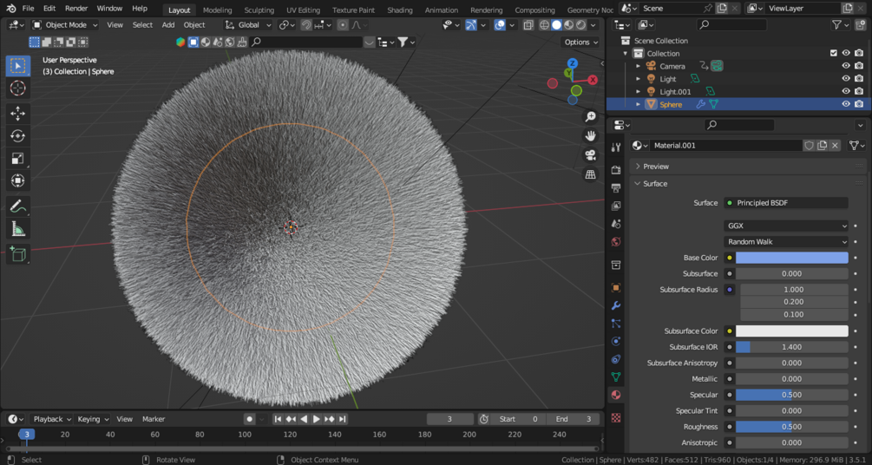Click the Roughness slider
872x465 pixels.
tap(792, 427)
